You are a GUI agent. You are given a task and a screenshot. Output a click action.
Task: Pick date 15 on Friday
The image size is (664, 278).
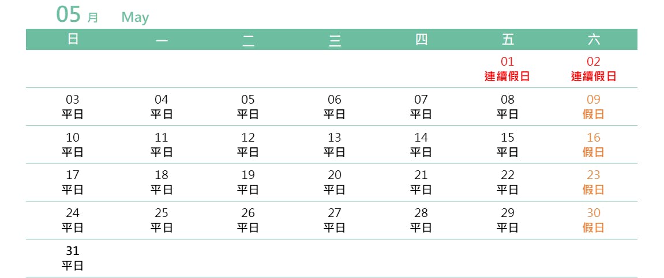pos(507,144)
